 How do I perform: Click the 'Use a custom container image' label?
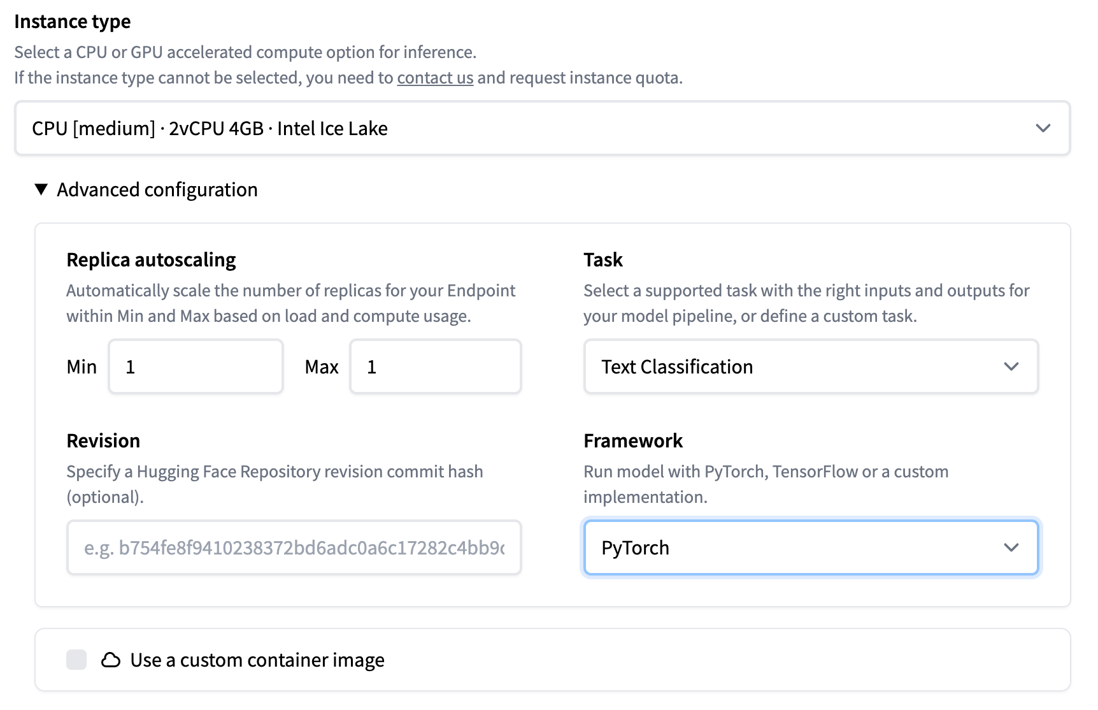257,660
